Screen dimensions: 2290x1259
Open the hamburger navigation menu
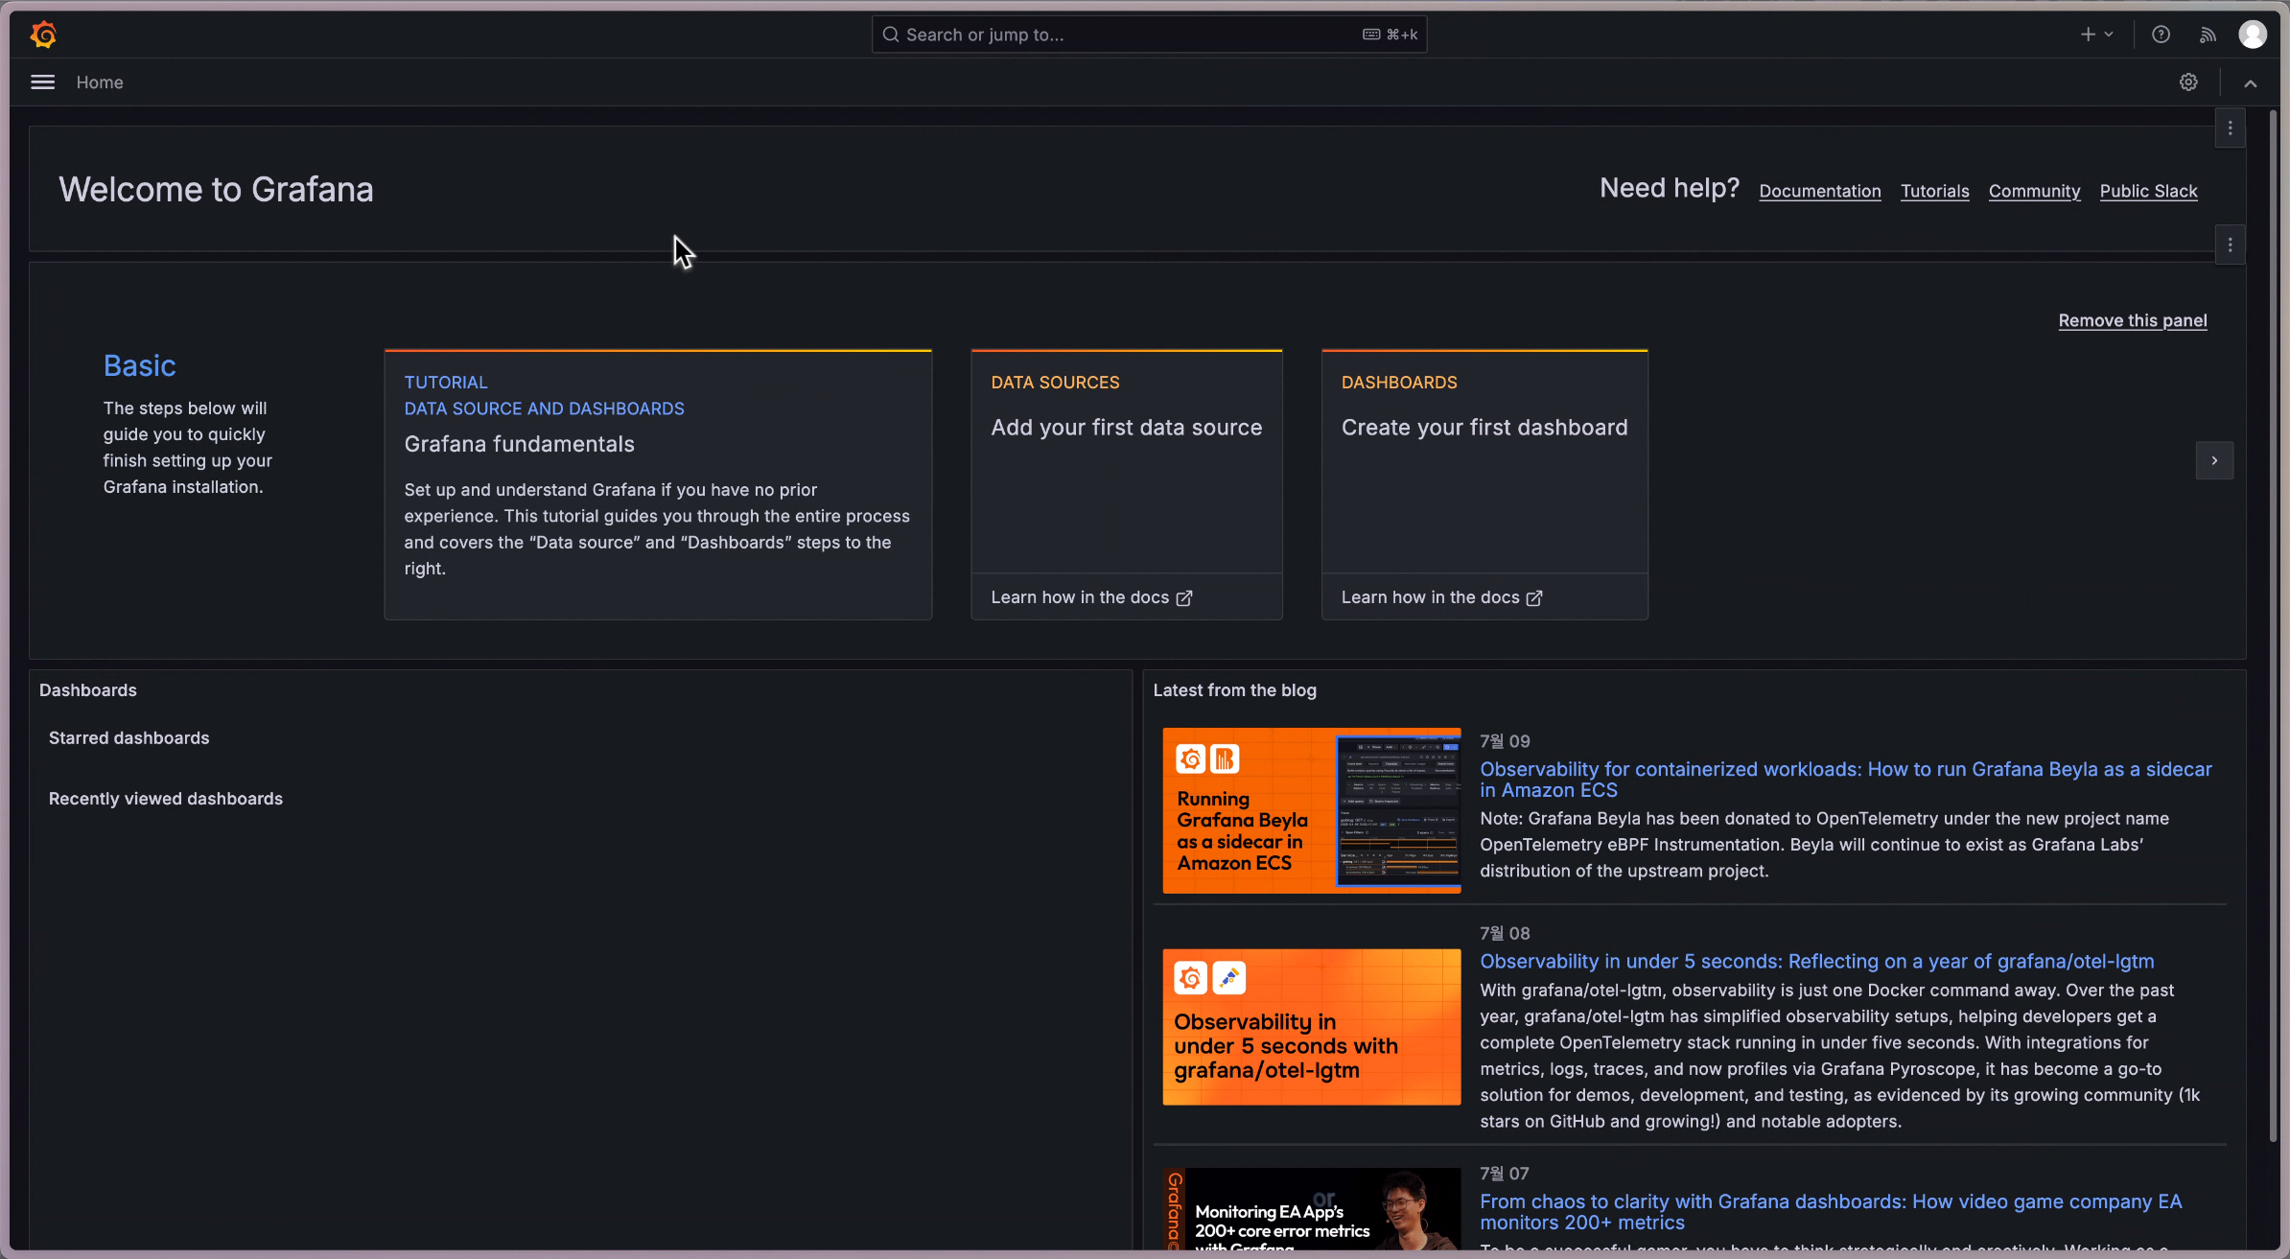coord(42,82)
